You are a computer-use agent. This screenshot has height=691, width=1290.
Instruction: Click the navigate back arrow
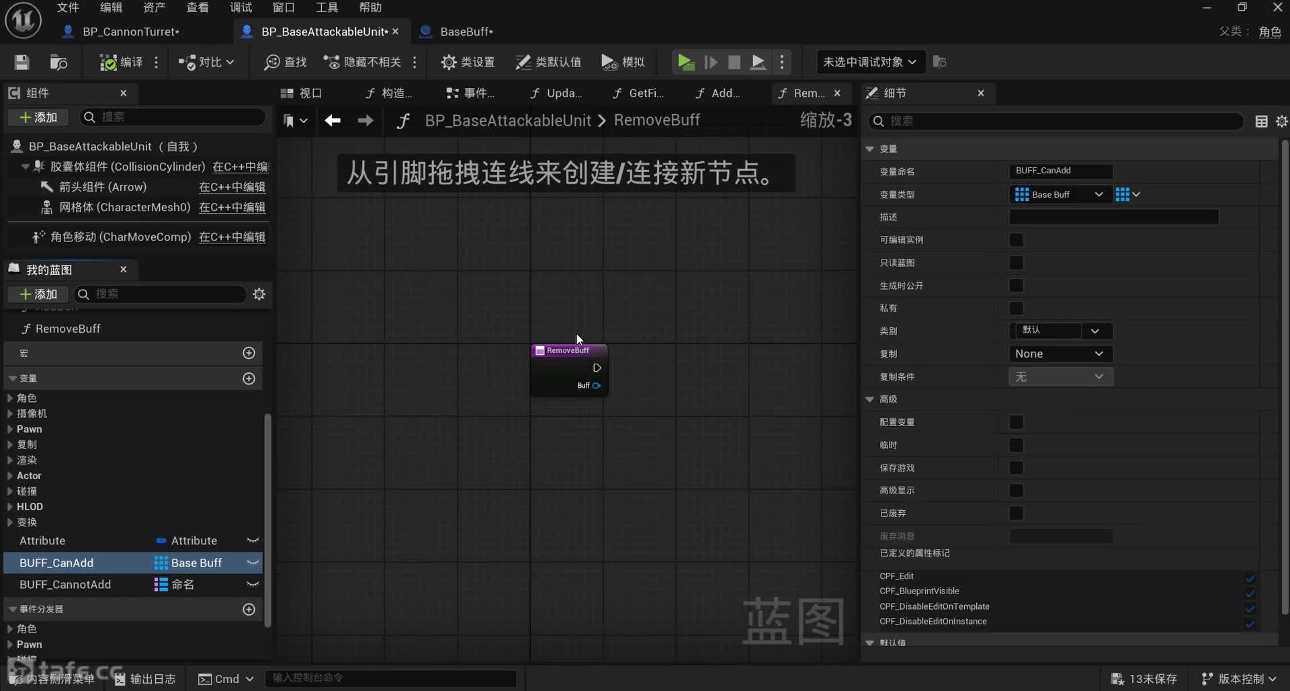pyautogui.click(x=333, y=120)
